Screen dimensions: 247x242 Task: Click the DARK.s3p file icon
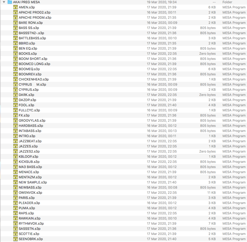tap(16, 95)
